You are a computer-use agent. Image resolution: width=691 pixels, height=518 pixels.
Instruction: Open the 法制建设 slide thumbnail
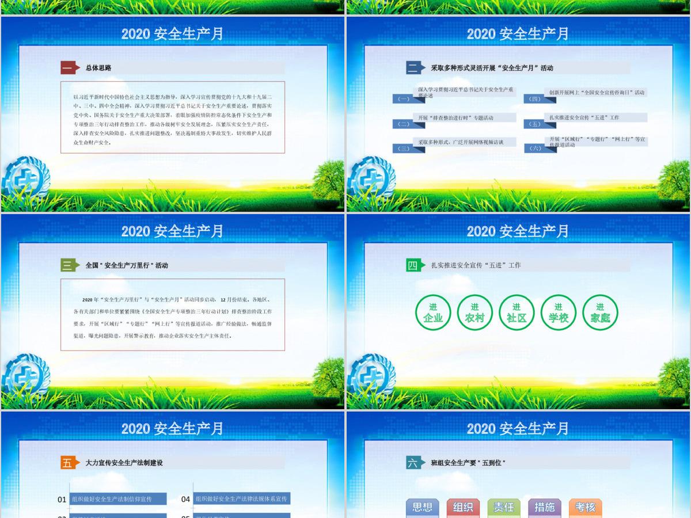click(173, 464)
